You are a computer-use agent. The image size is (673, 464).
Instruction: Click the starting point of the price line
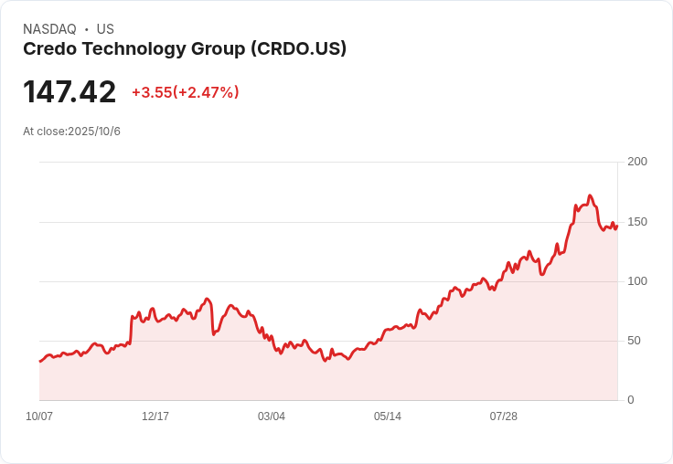(40, 362)
